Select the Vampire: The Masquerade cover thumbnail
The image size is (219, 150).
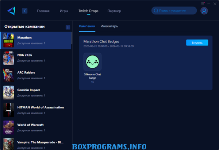tap(9, 144)
